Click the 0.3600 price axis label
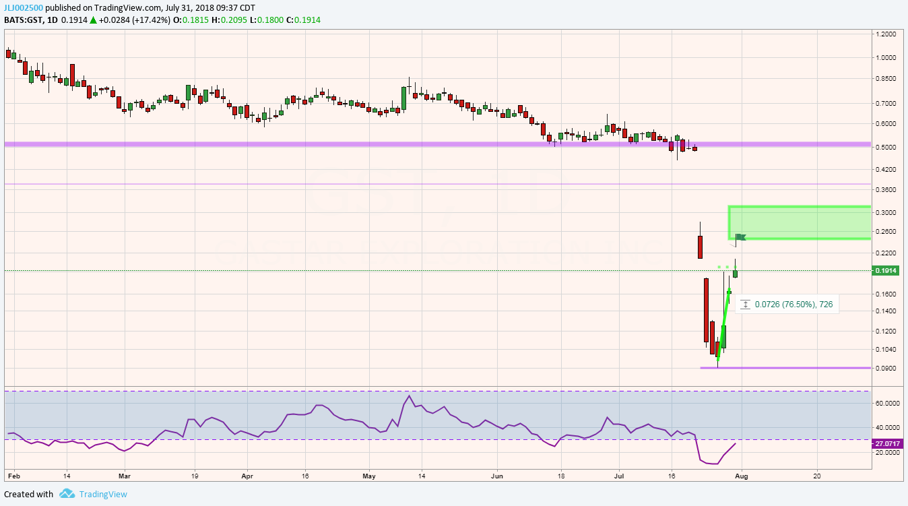The height and width of the screenshot is (506, 908). point(886,190)
